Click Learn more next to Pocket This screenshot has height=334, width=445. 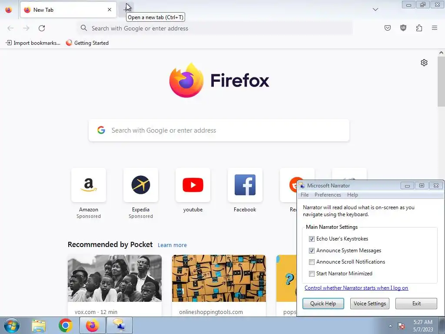(172, 245)
